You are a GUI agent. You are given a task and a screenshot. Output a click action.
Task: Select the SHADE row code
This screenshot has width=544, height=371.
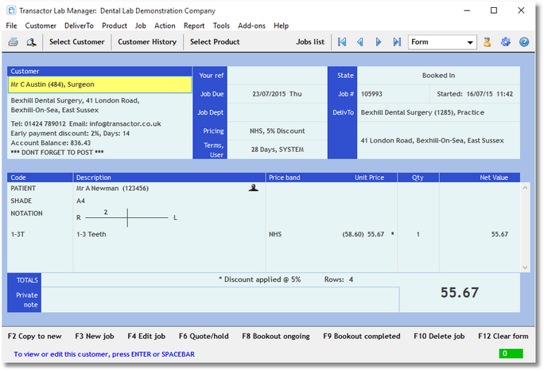(21, 201)
